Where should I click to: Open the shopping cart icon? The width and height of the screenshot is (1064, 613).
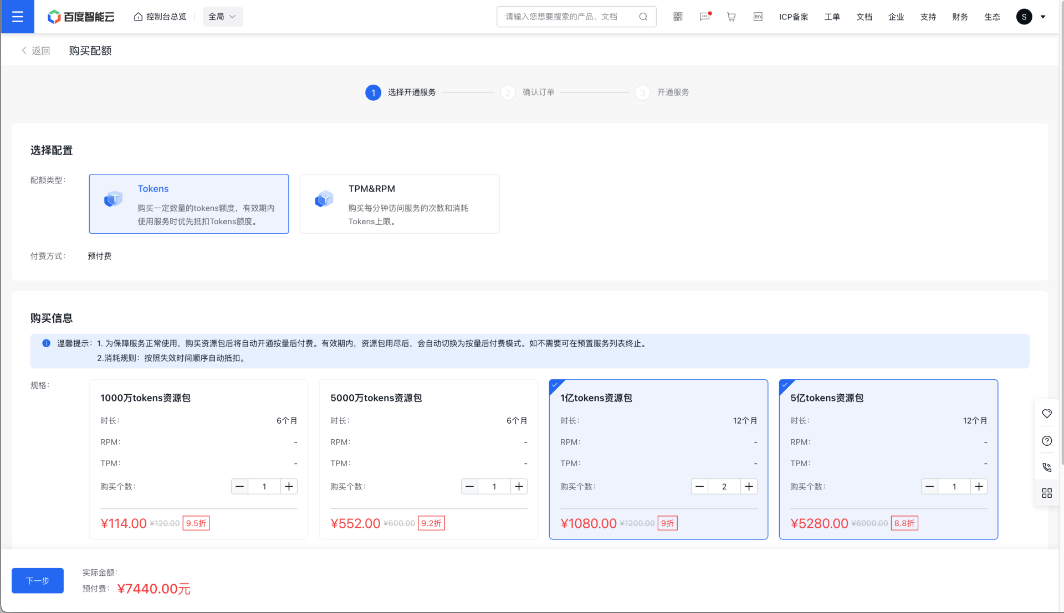[731, 17]
